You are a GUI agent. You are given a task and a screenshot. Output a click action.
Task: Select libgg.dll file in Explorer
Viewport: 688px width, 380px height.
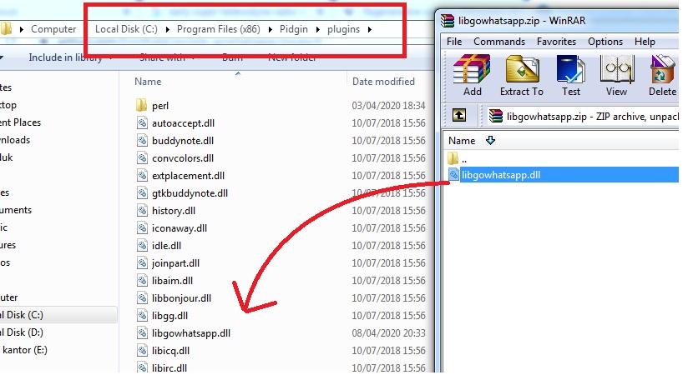tap(169, 316)
